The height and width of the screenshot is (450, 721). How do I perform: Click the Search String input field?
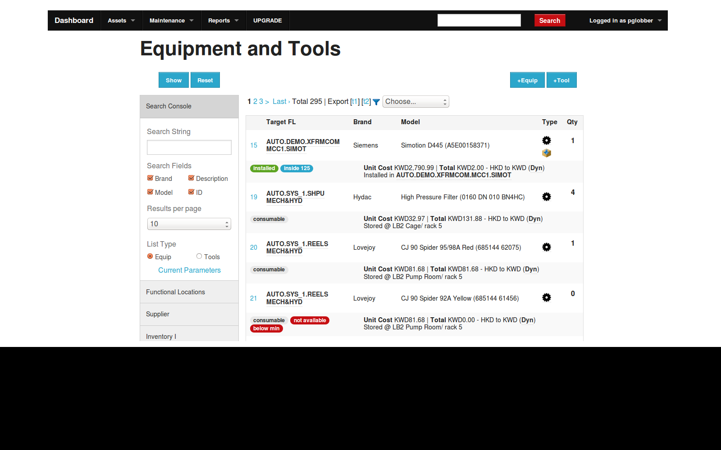coord(189,147)
